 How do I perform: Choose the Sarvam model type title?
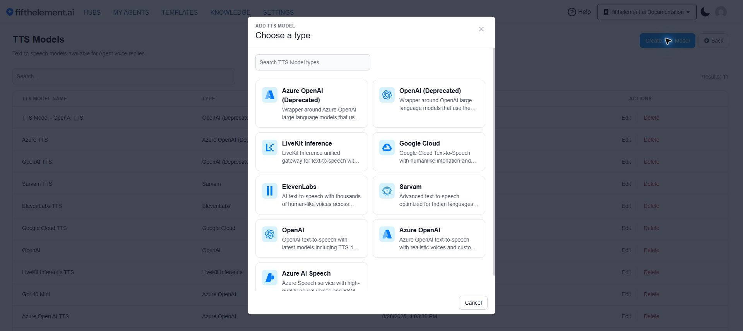coord(410,187)
